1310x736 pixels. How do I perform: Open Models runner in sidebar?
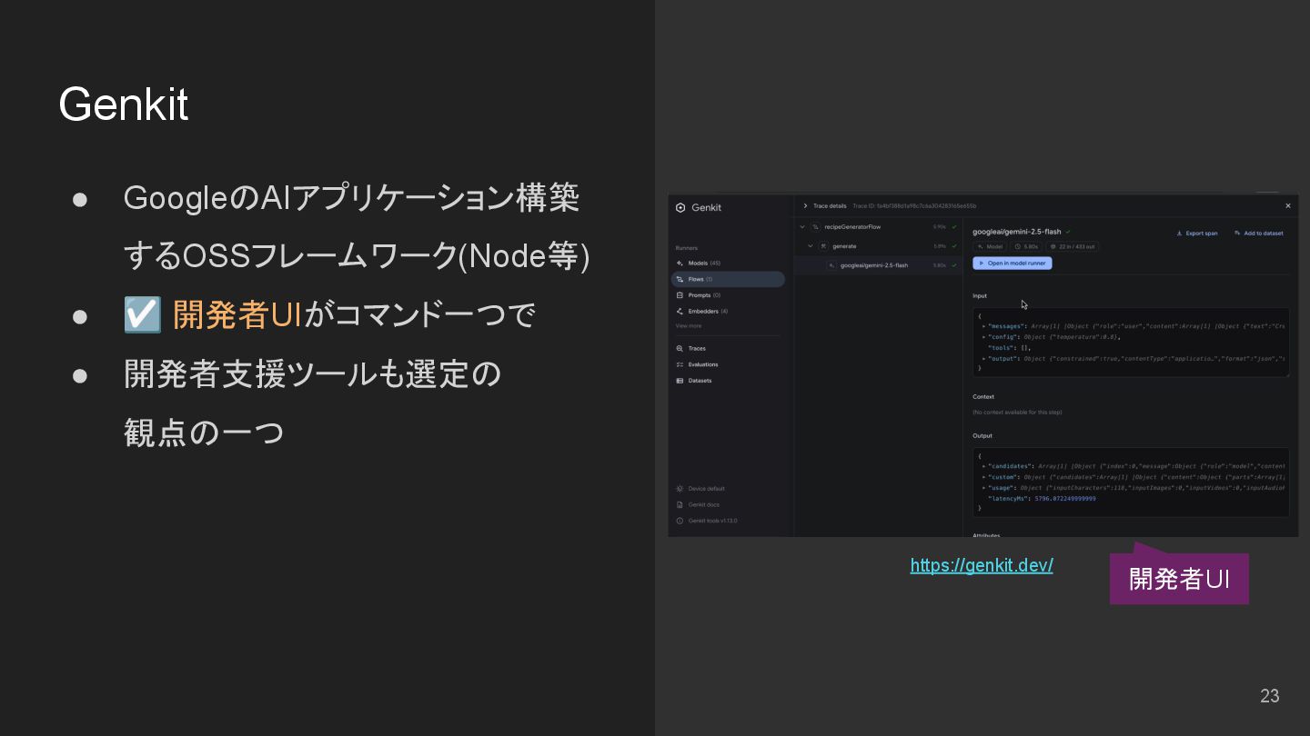click(728, 264)
